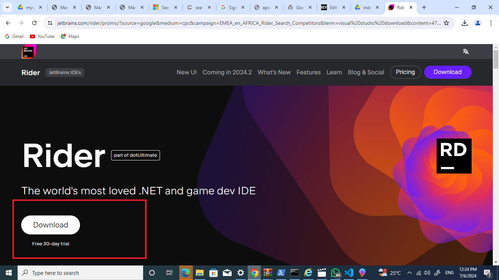
Task: Expand hidden system tray icons chevron
Action: click(x=410, y=273)
